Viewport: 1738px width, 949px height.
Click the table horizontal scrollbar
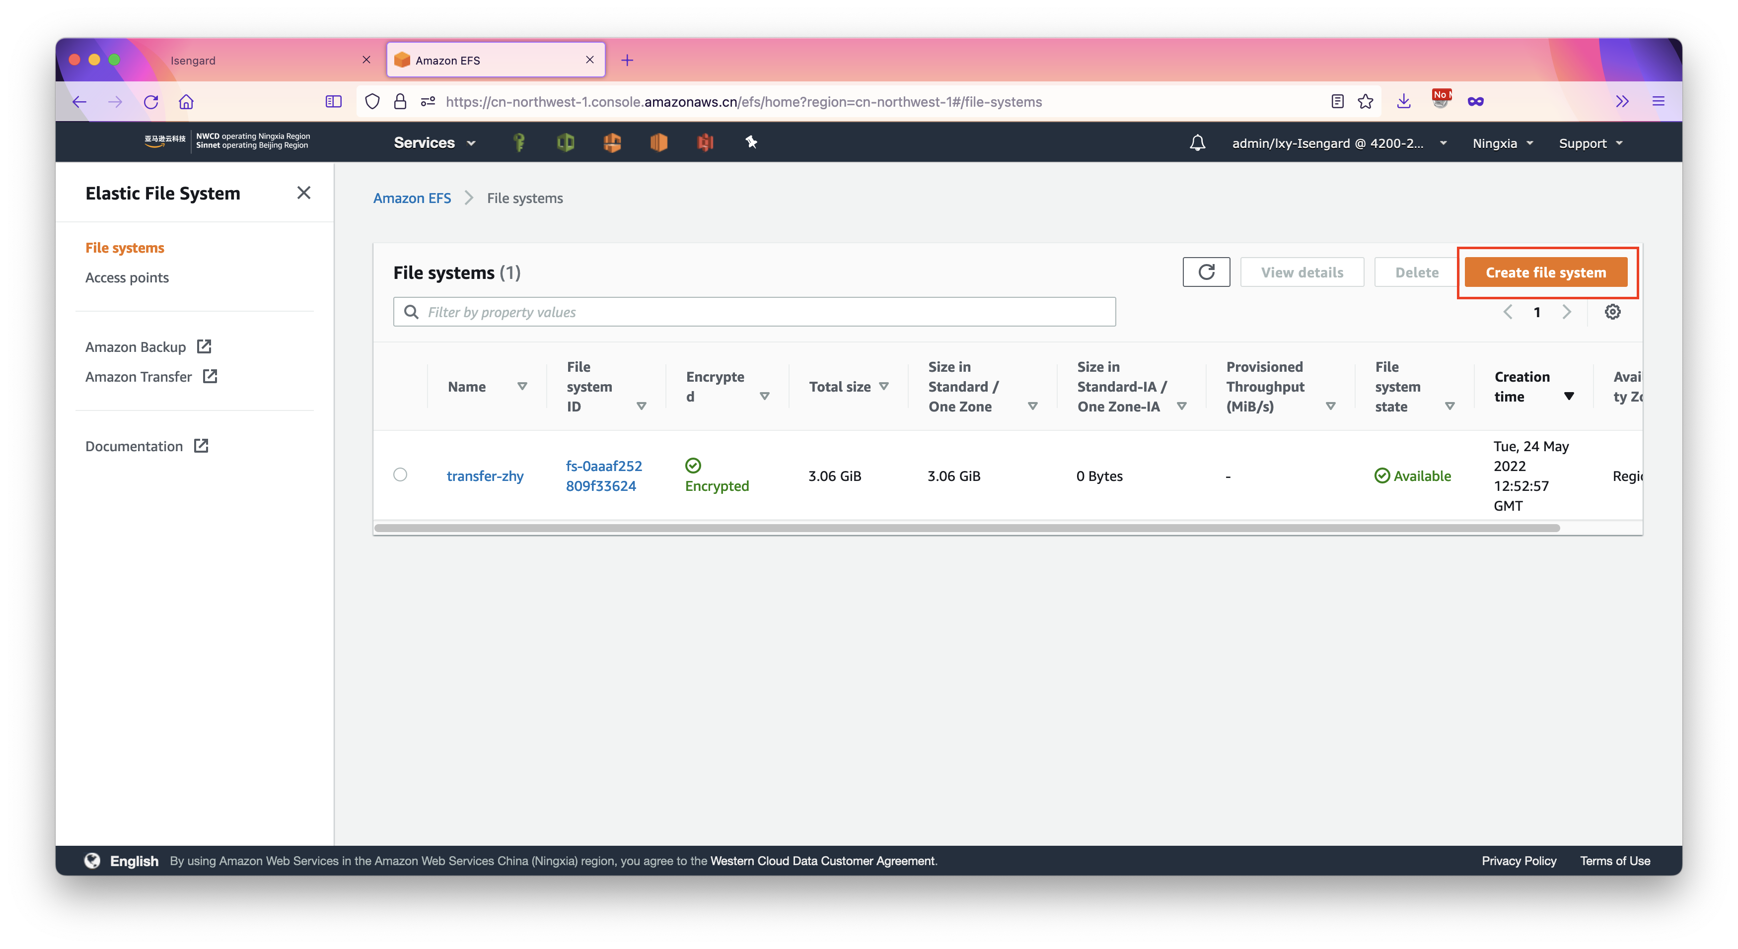967,528
